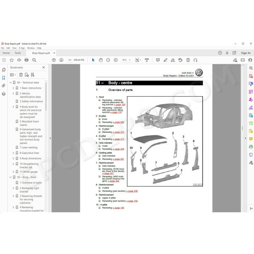Open the Edit menu

coord(8,48)
